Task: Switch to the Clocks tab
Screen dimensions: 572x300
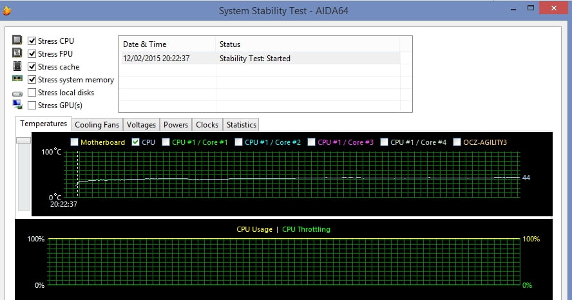Action: [x=207, y=125]
